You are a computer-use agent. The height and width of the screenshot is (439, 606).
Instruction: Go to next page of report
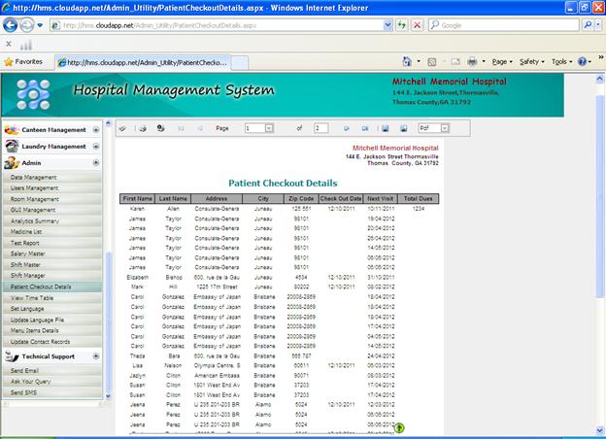[x=346, y=128]
